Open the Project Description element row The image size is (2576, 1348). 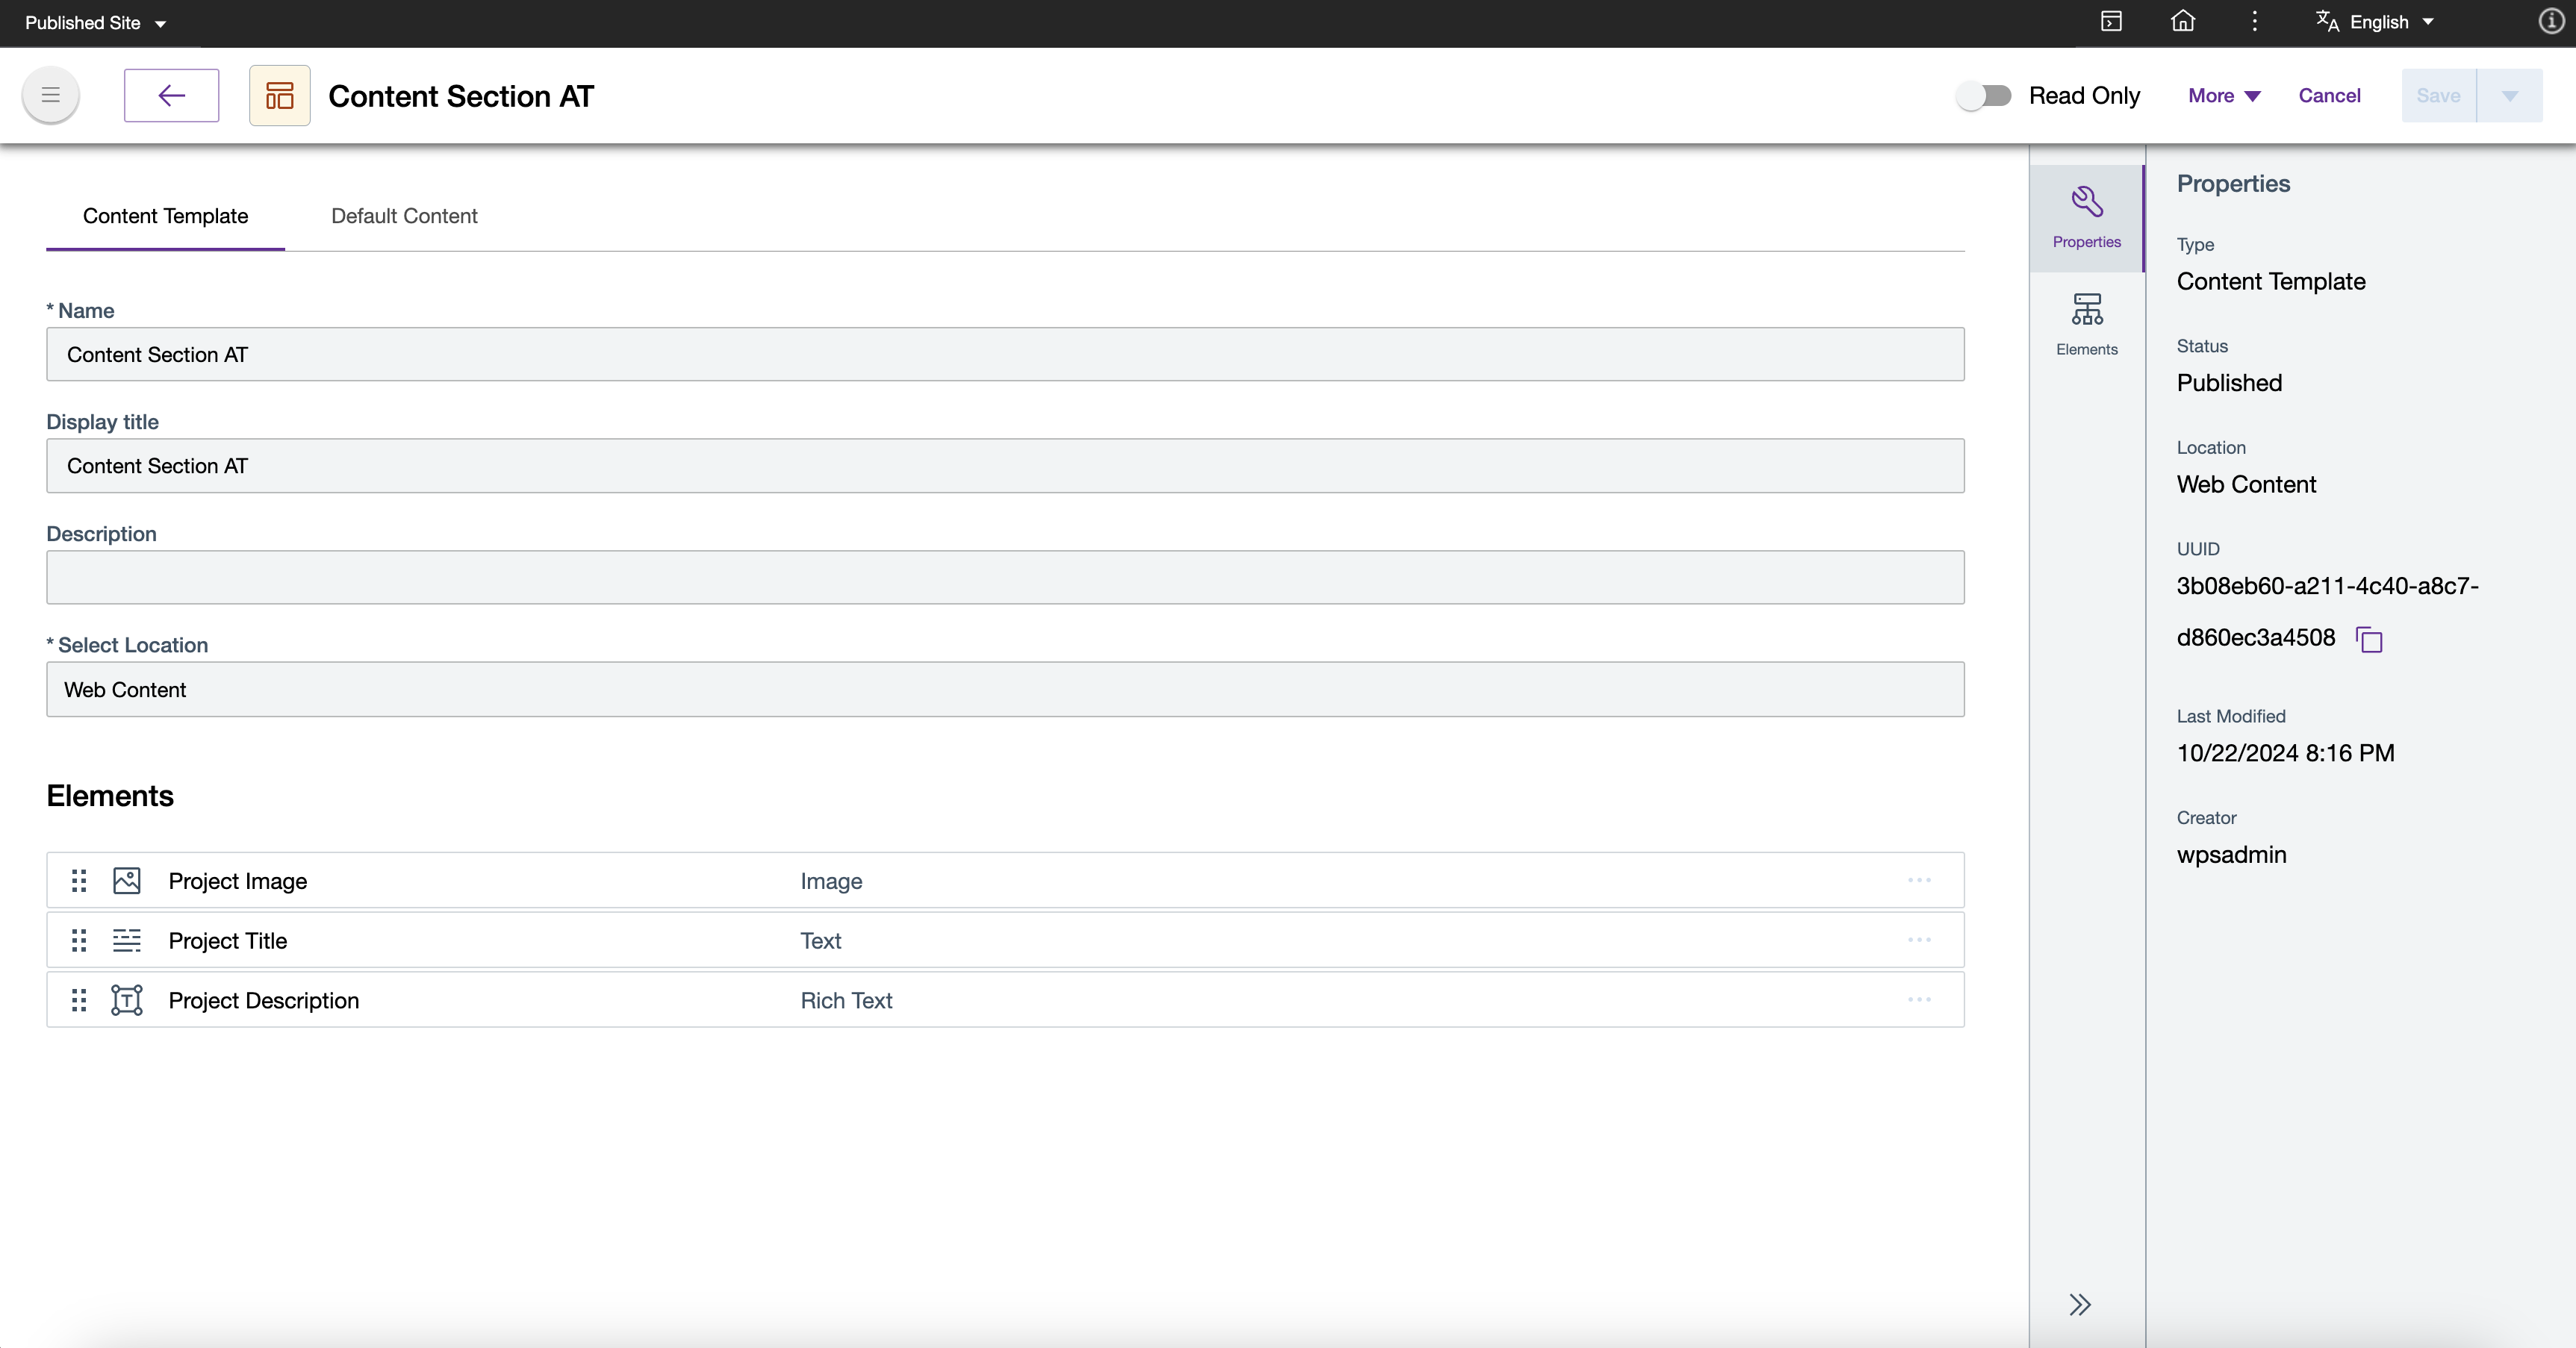click(263, 1000)
